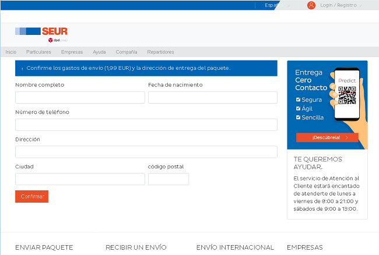Toggle the Sencilla checkbox
The image size is (379, 255).
(x=299, y=117)
